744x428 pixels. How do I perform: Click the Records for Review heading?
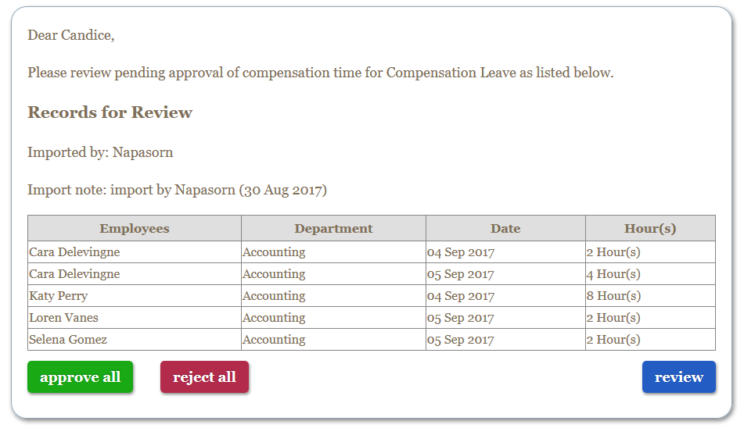(x=110, y=112)
